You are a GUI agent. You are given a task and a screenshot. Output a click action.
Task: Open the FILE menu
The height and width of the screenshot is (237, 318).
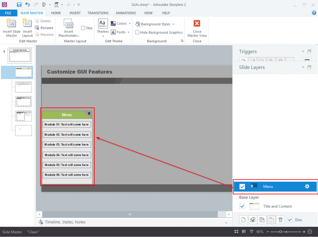pyautogui.click(x=9, y=13)
